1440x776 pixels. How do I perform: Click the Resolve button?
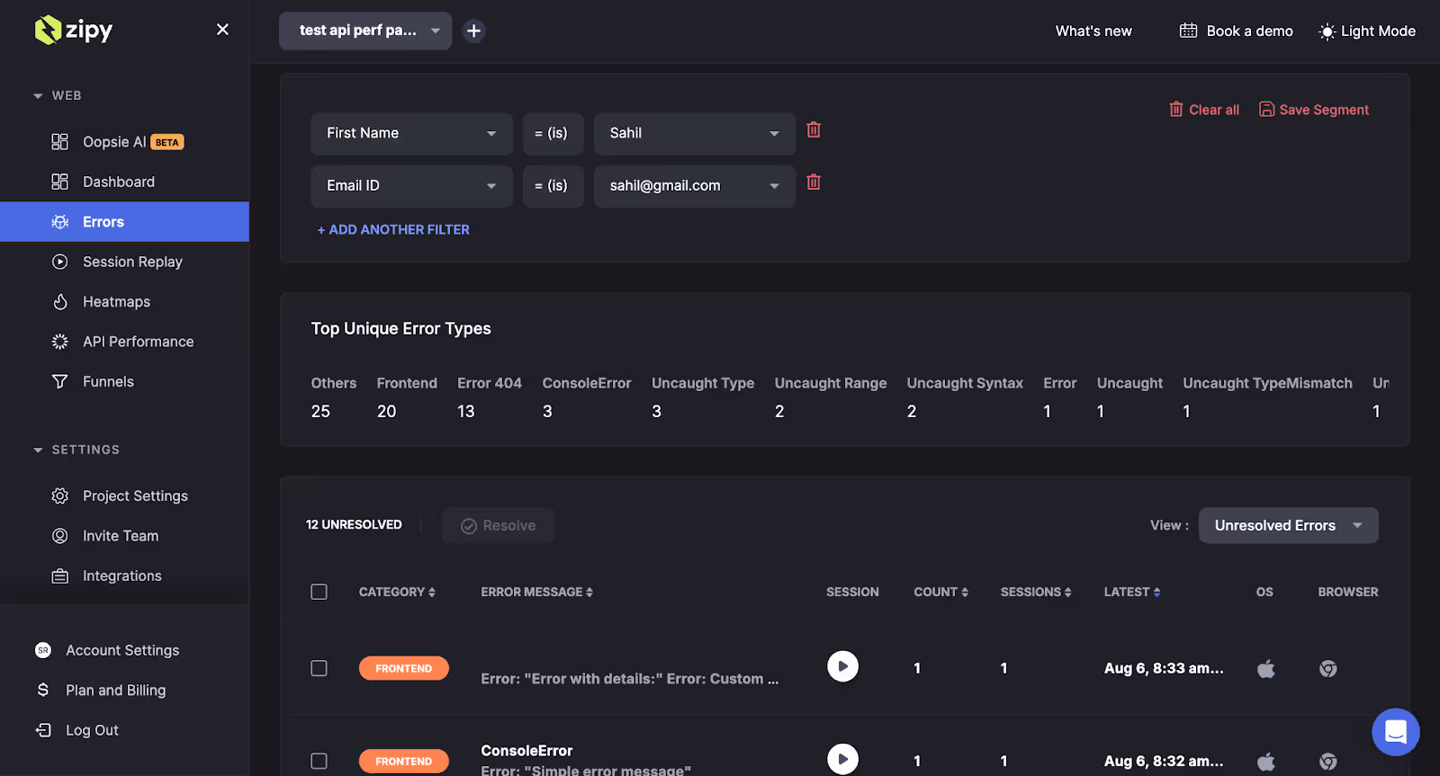(498, 525)
